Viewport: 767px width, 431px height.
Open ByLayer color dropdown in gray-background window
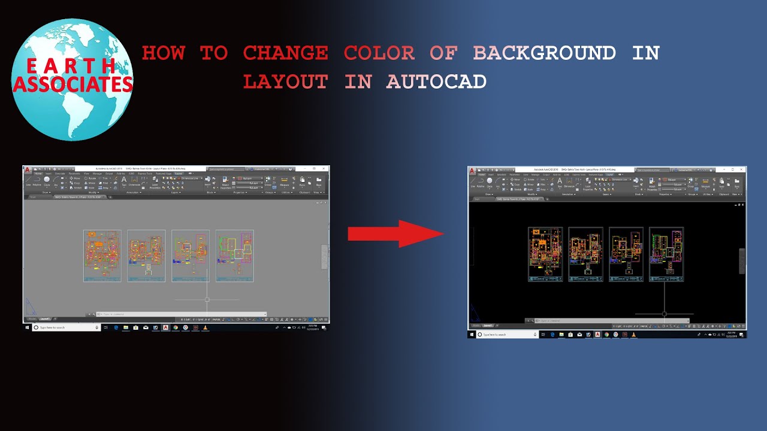(250, 178)
